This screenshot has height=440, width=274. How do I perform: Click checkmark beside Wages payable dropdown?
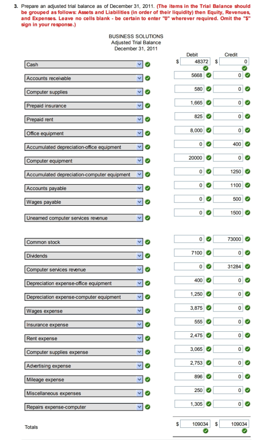(x=148, y=202)
